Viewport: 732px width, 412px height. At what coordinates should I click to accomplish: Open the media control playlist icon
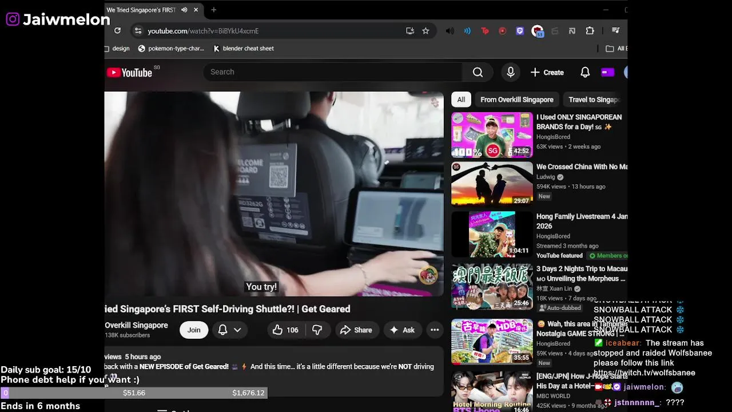(615, 31)
